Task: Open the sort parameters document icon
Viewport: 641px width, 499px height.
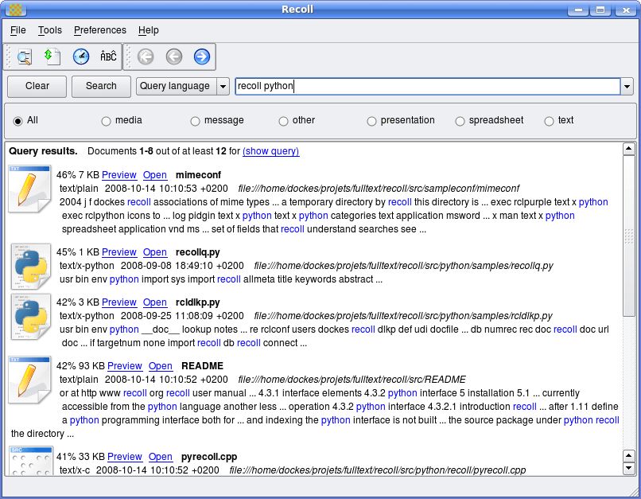Action: (x=51, y=57)
